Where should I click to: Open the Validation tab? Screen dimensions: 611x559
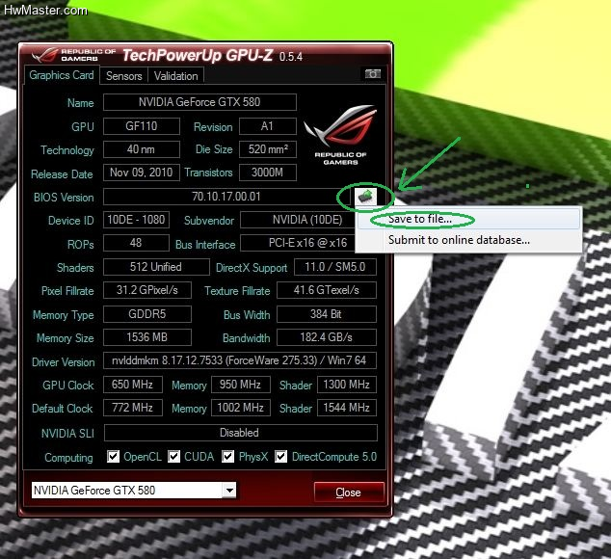point(175,75)
